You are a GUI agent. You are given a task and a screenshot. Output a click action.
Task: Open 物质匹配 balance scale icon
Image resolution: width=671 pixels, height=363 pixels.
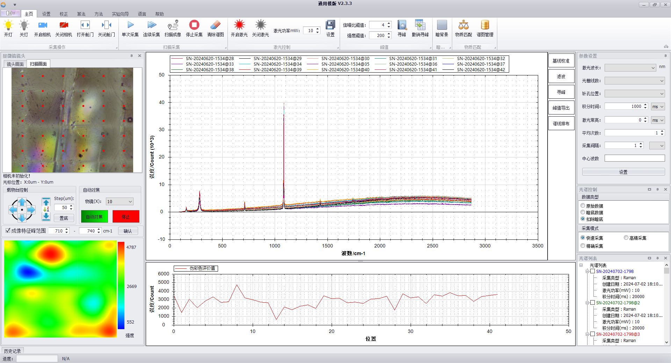coord(463,25)
